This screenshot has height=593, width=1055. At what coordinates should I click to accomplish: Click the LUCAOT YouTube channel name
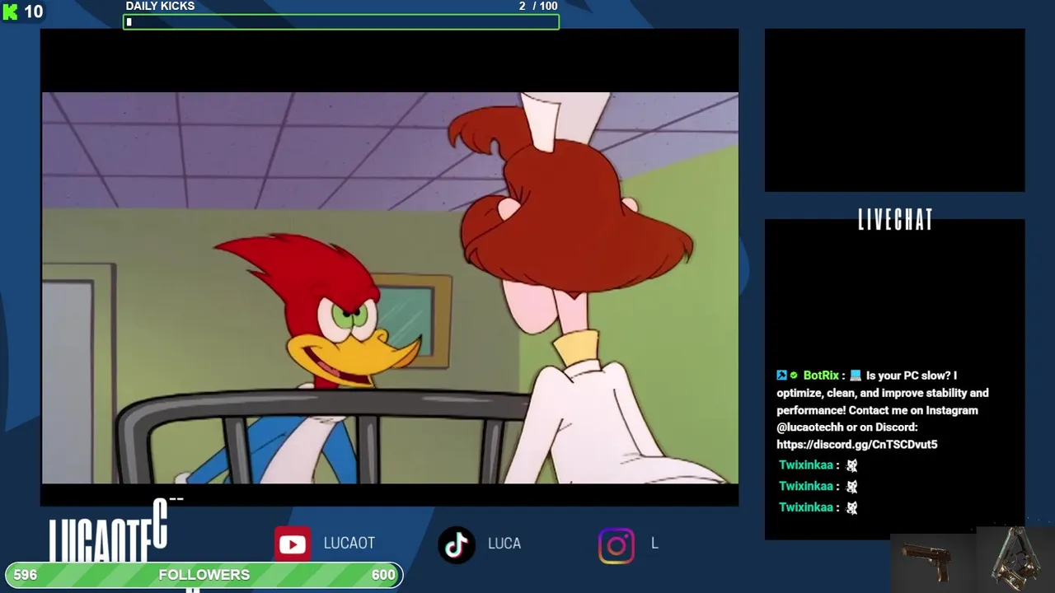[349, 544]
